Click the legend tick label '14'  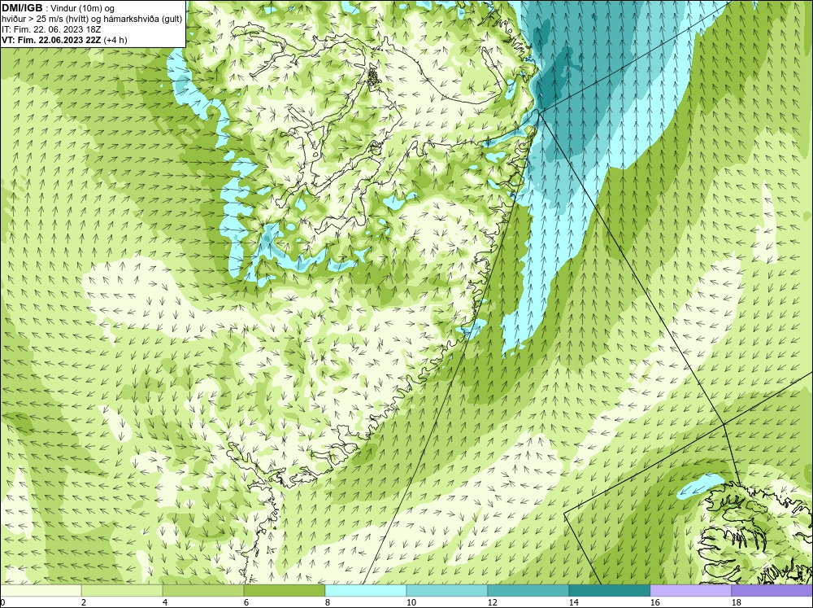tap(573, 602)
